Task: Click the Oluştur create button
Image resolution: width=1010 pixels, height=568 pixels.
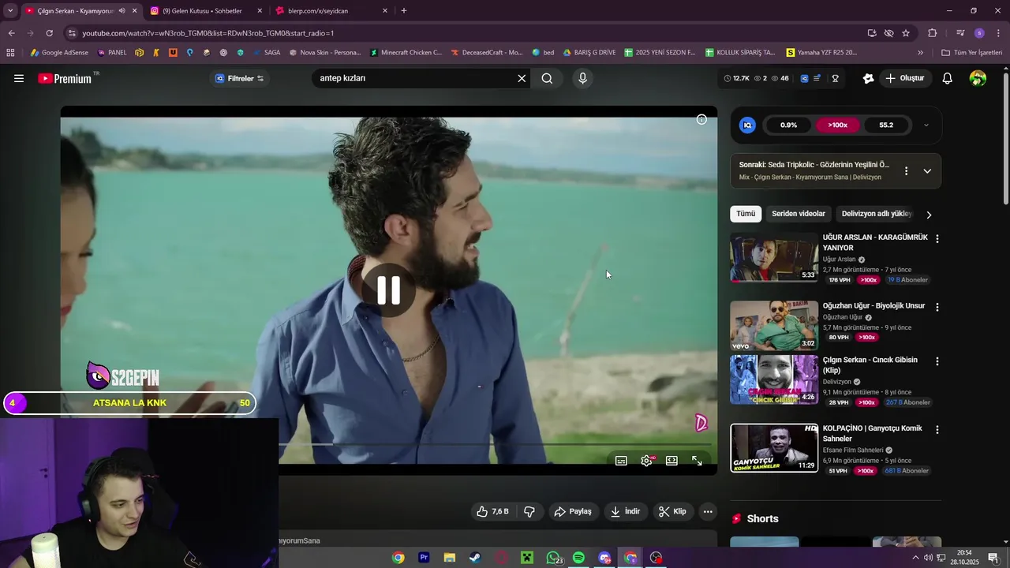Action: [904, 78]
